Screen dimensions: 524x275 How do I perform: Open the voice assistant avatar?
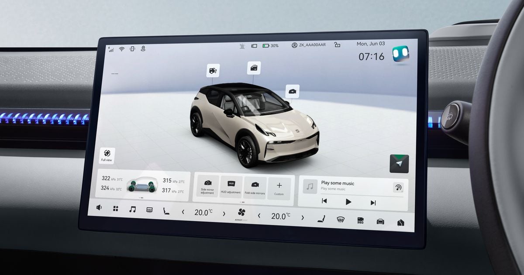[x=400, y=54]
